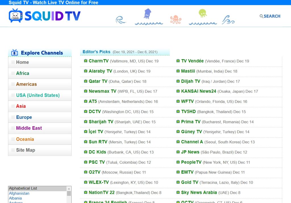Click the TV icon beside Sharijah TV
This screenshot has width=291, height=203.
click(x=86, y=122)
